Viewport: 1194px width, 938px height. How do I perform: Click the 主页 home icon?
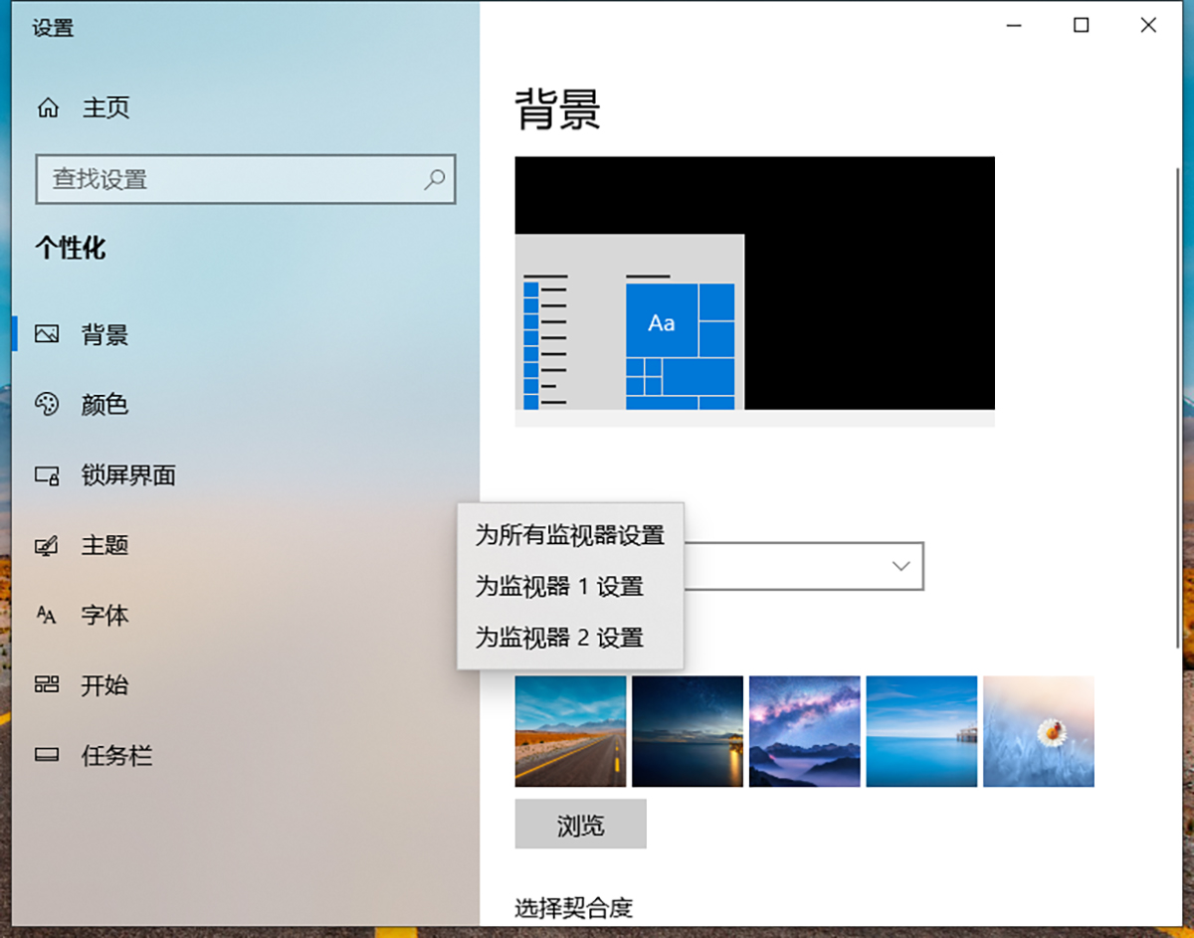(47, 107)
